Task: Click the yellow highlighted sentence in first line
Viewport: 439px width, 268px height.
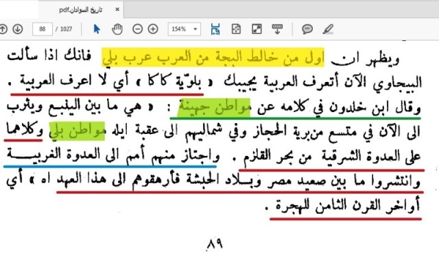Action: coord(213,57)
